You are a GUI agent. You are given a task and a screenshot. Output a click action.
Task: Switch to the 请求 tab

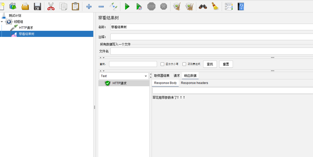[177, 76]
